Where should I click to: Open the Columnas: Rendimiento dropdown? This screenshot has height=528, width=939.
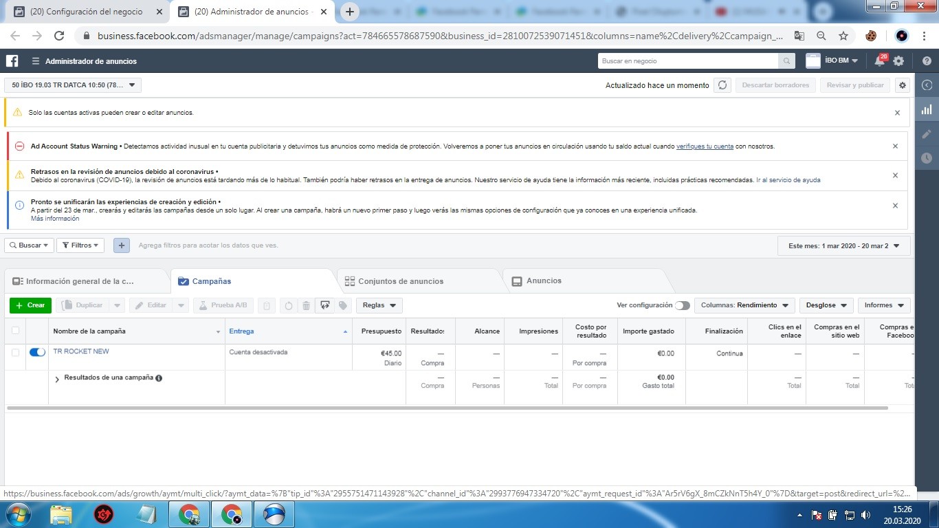point(744,305)
